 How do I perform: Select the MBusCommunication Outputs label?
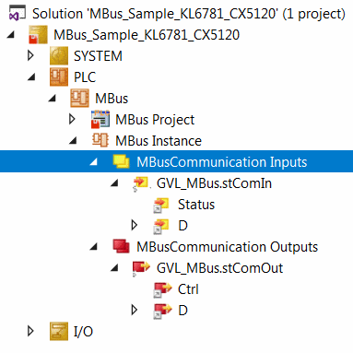coord(227,247)
